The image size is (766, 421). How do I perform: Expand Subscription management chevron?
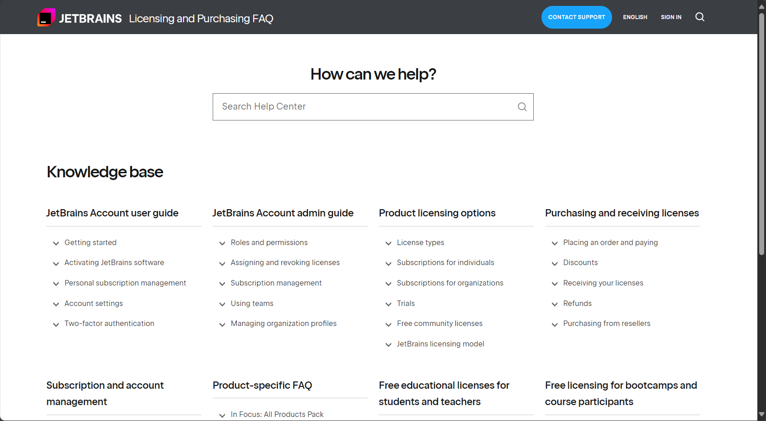click(222, 284)
